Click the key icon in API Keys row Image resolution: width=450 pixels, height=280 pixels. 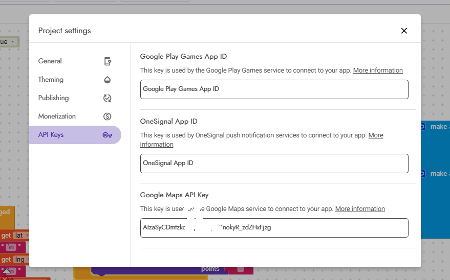point(108,135)
